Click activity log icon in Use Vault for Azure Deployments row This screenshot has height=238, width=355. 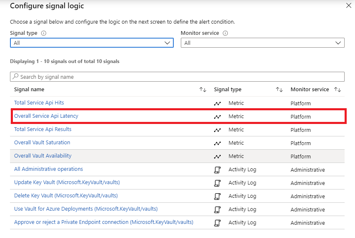[217, 210]
